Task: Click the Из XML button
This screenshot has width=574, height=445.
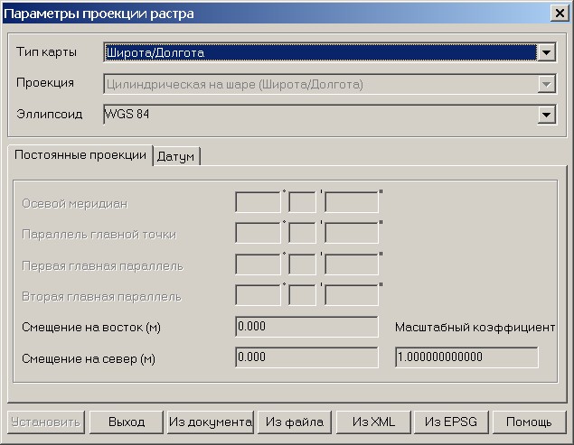Action: pyautogui.click(x=373, y=422)
